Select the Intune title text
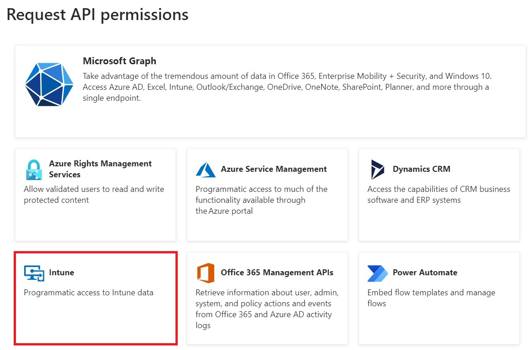531x350 pixels. click(61, 273)
